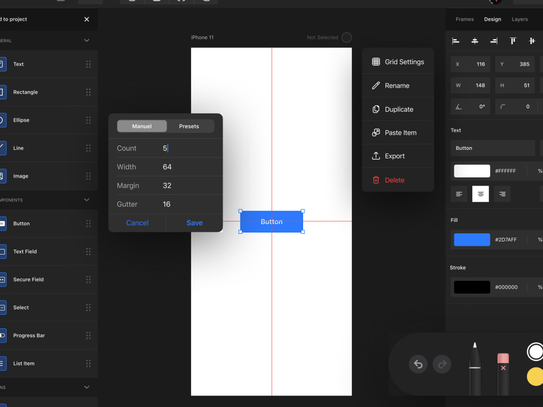Choose Duplicate from the menu
The width and height of the screenshot is (543, 407).
(x=398, y=109)
